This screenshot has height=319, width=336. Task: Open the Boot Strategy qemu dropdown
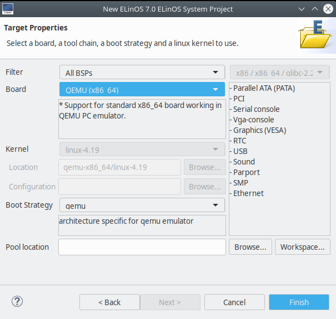[142, 205]
